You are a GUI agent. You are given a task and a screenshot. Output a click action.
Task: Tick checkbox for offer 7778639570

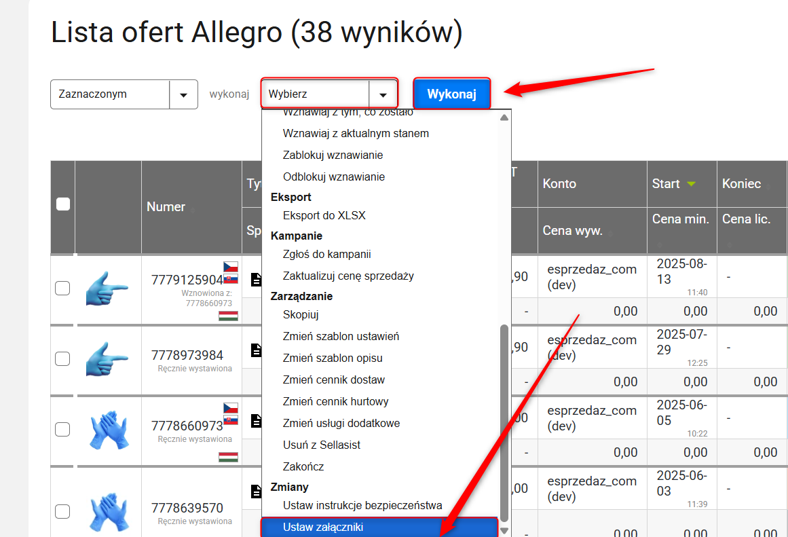[62, 511]
